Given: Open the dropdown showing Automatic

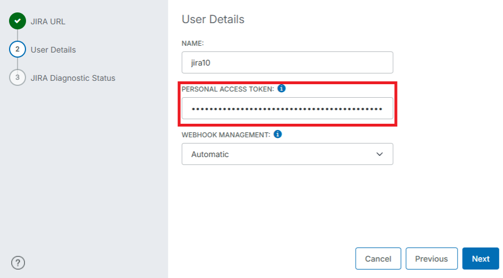Looking at the screenshot, I should click(x=287, y=154).
